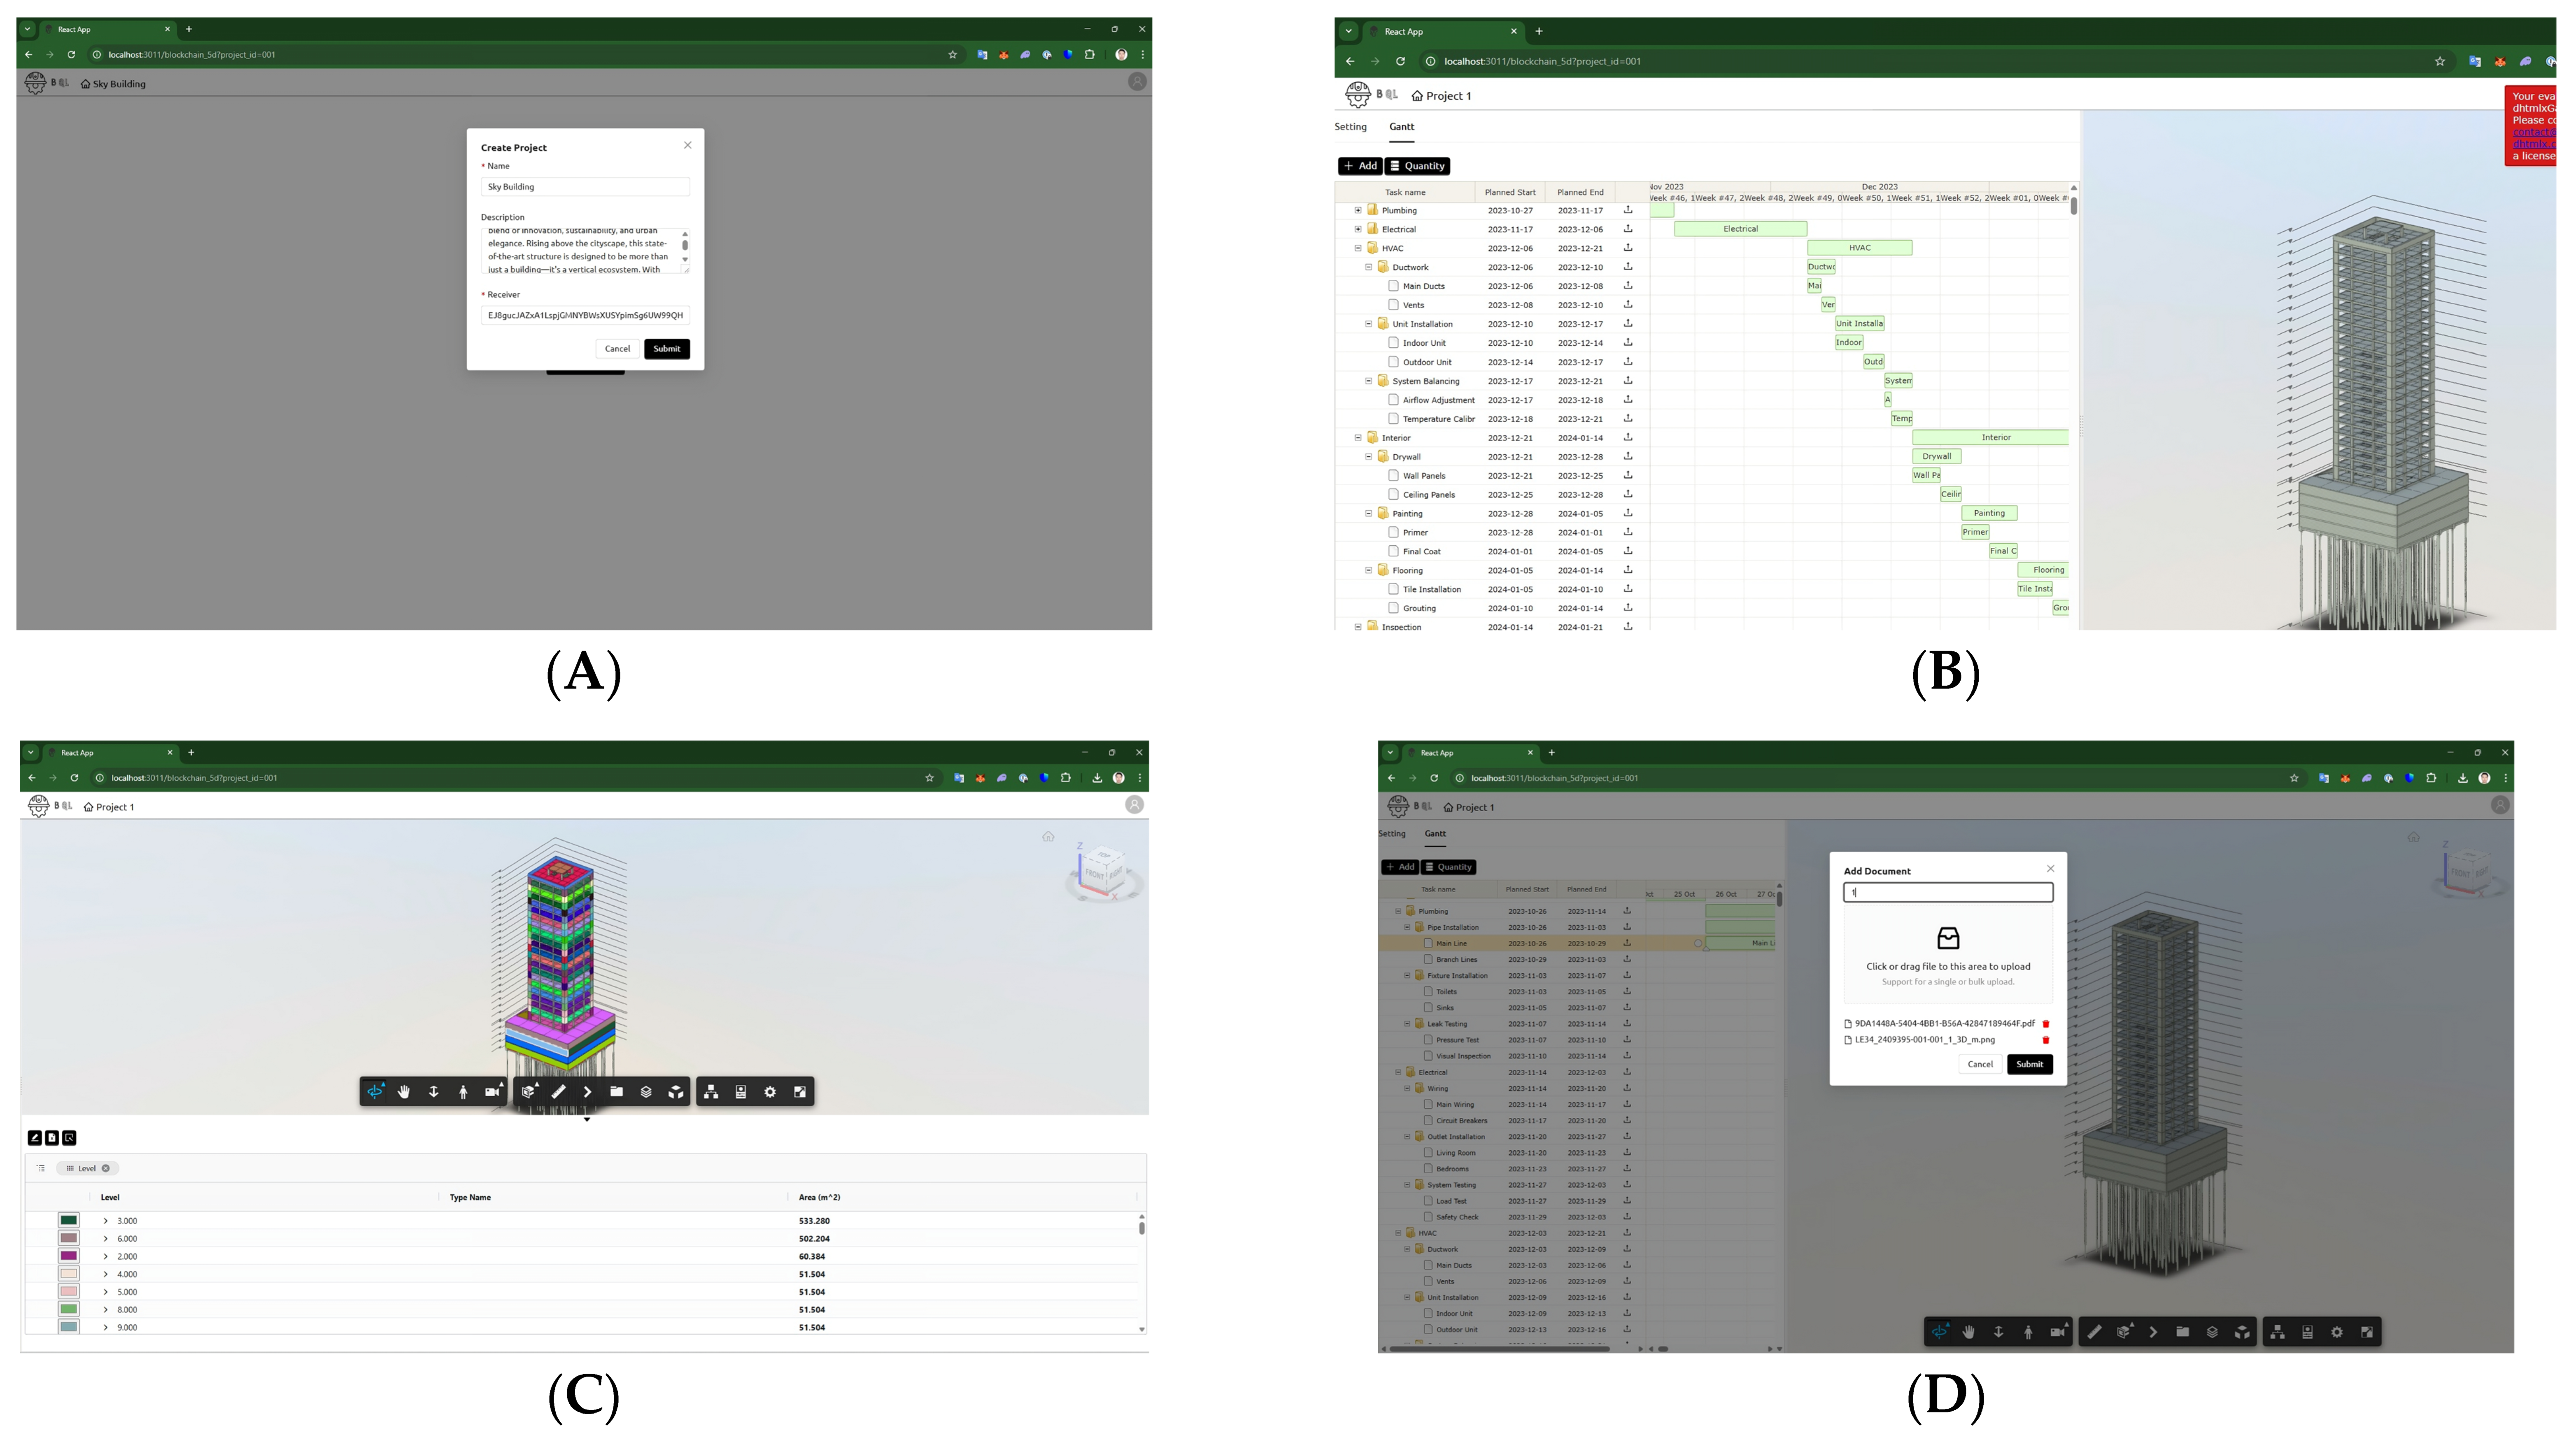Click the measure ruler tool in panel C toolbar
The height and width of the screenshot is (1435, 2576).
click(558, 1092)
